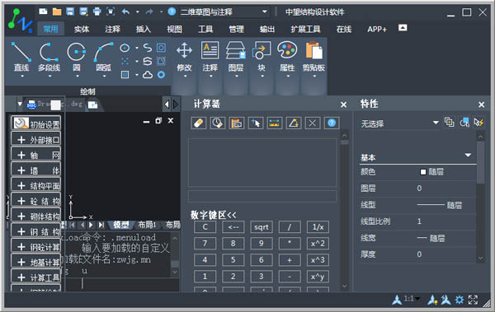Image resolution: width=495 pixels, height=312 pixels.
Task: Click the 厚度 value 0
Action: click(x=419, y=254)
